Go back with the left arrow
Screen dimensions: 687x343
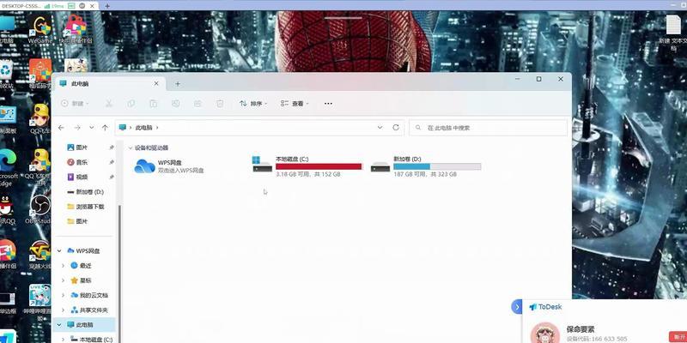(x=61, y=128)
